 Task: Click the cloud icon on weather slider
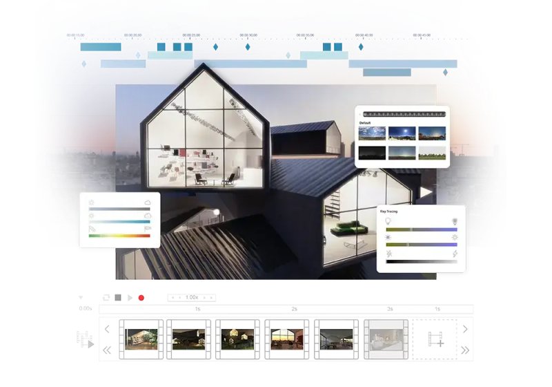click(x=148, y=202)
